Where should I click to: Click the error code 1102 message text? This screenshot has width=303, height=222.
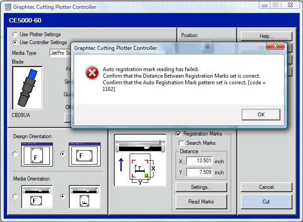point(184,79)
